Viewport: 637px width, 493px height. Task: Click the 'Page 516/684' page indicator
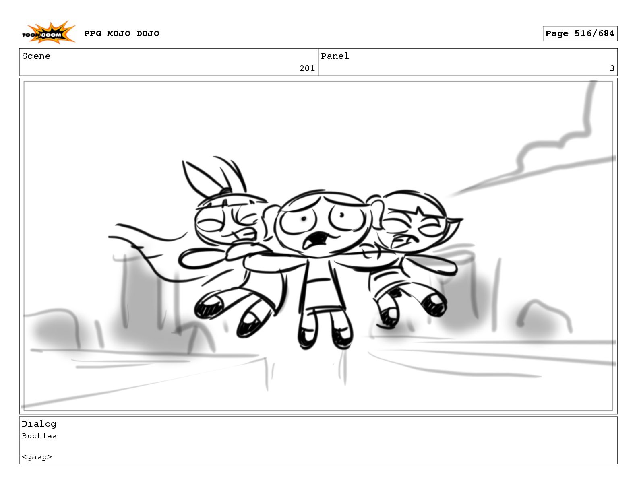[580, 33]
